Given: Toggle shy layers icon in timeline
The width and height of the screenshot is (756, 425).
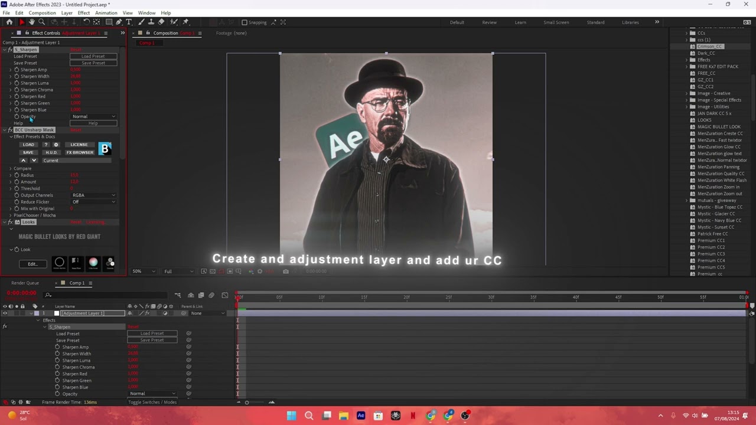Looking at the screenshot, I should pyautogui.click(x=191, y=295).
